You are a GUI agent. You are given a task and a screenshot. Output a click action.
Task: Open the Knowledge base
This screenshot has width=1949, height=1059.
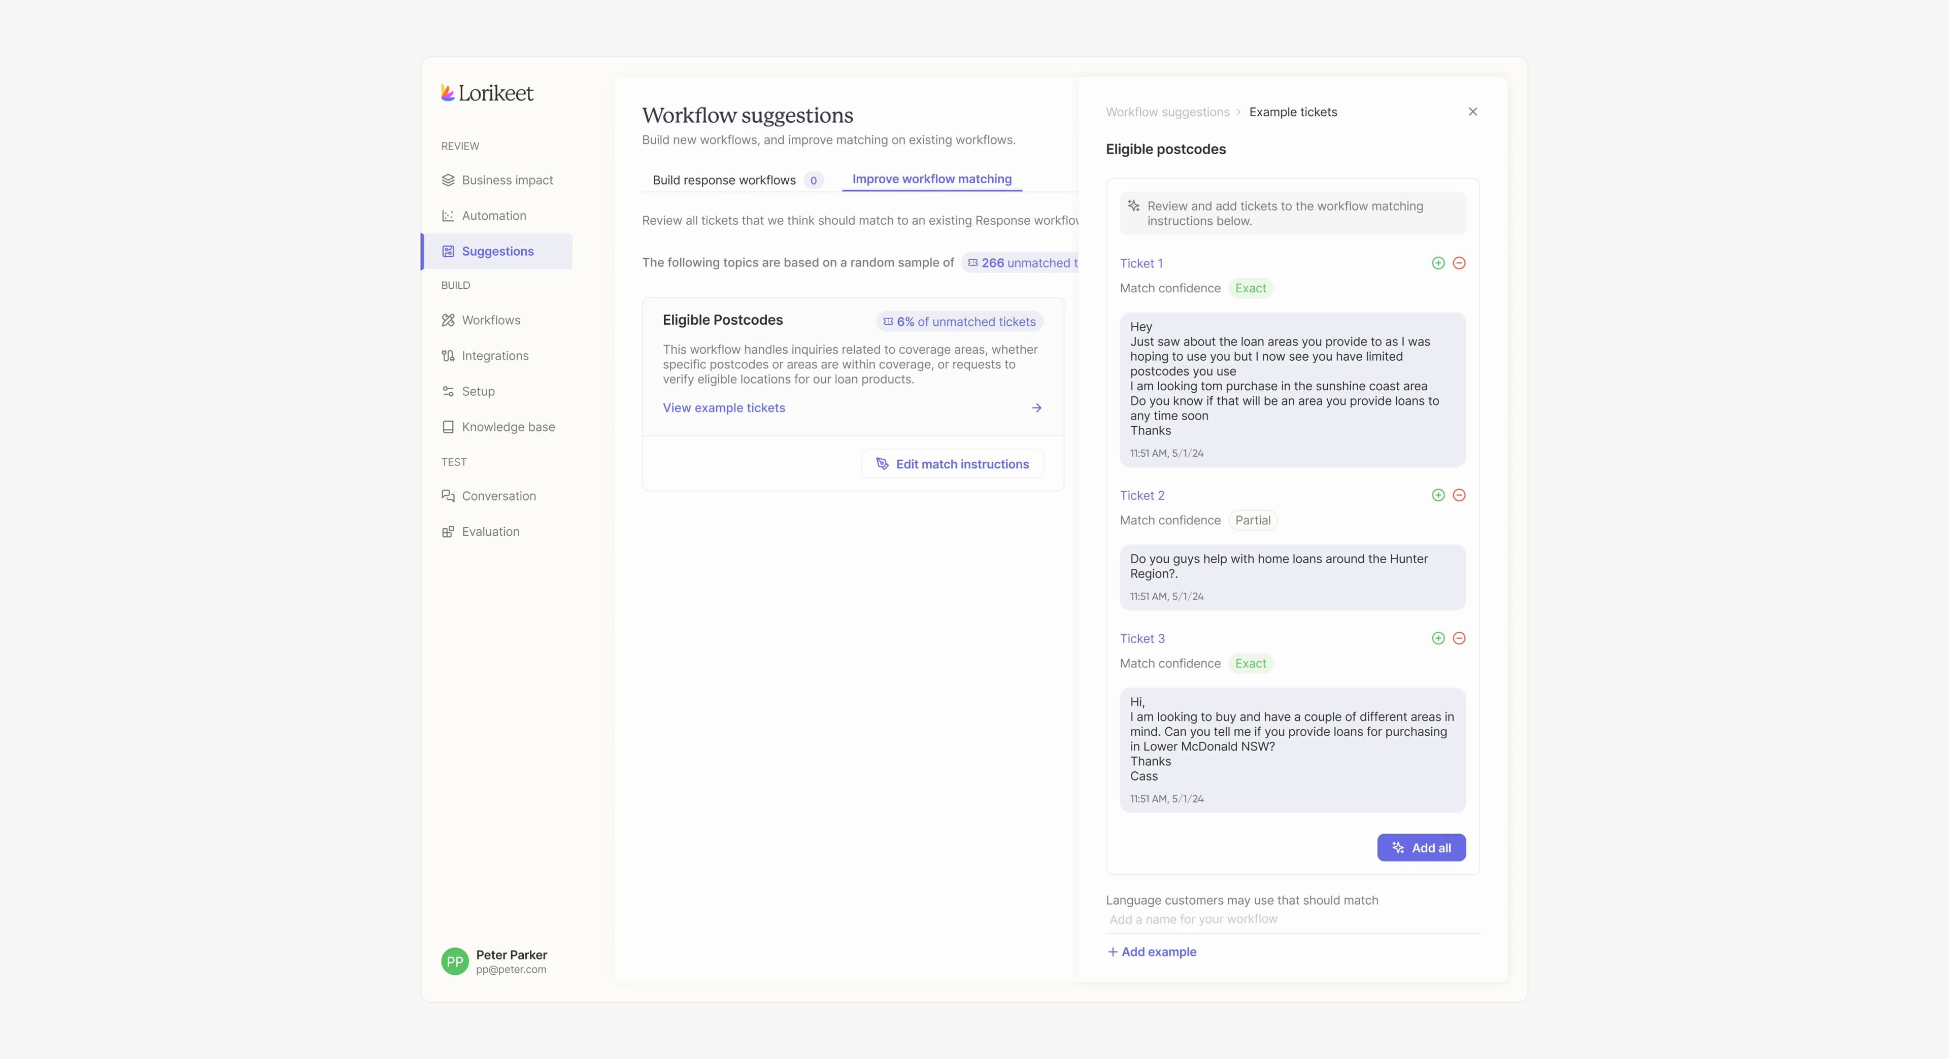click(x=508, y=427)
